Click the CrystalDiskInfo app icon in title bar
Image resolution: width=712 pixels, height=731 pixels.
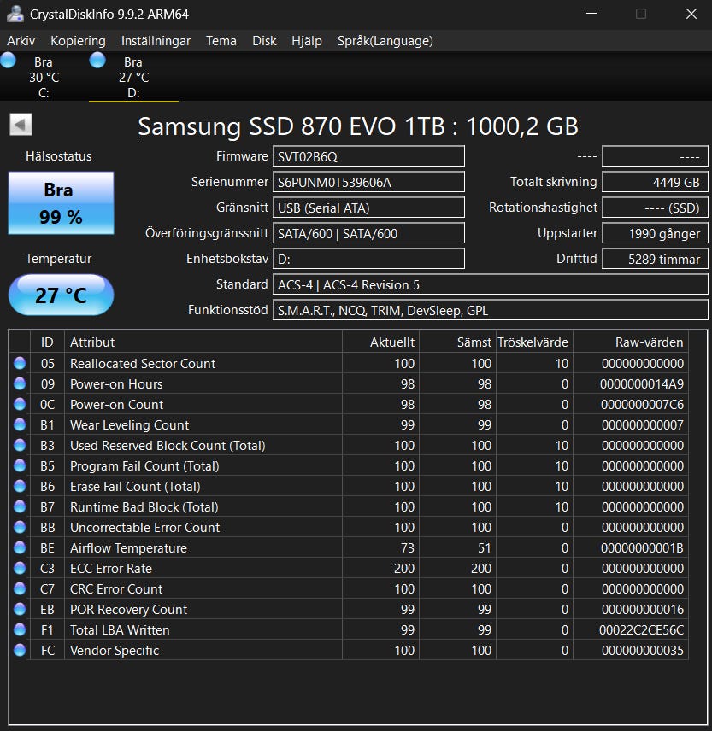click(15, 14)
